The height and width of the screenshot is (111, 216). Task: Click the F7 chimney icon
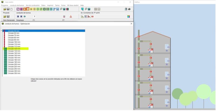tap(64, 16)
